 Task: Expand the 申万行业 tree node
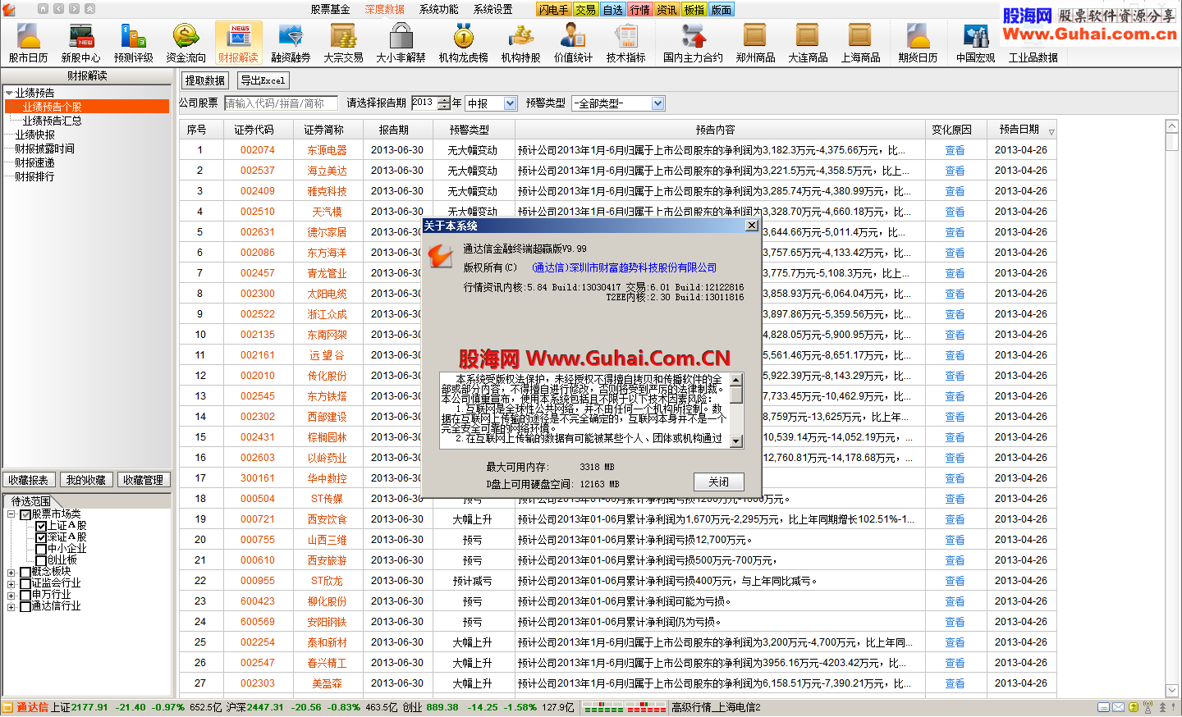[11, 596]
